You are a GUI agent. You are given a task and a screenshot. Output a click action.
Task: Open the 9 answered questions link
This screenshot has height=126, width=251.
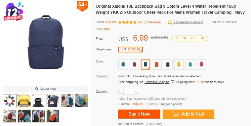pyautogui.click(x=188, y=22)
